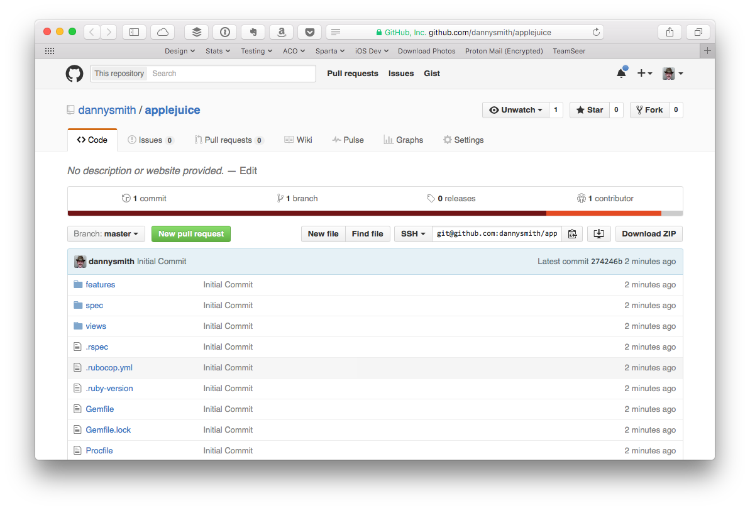
Task: Click the Find file button
Action: [x=367, y=234]
